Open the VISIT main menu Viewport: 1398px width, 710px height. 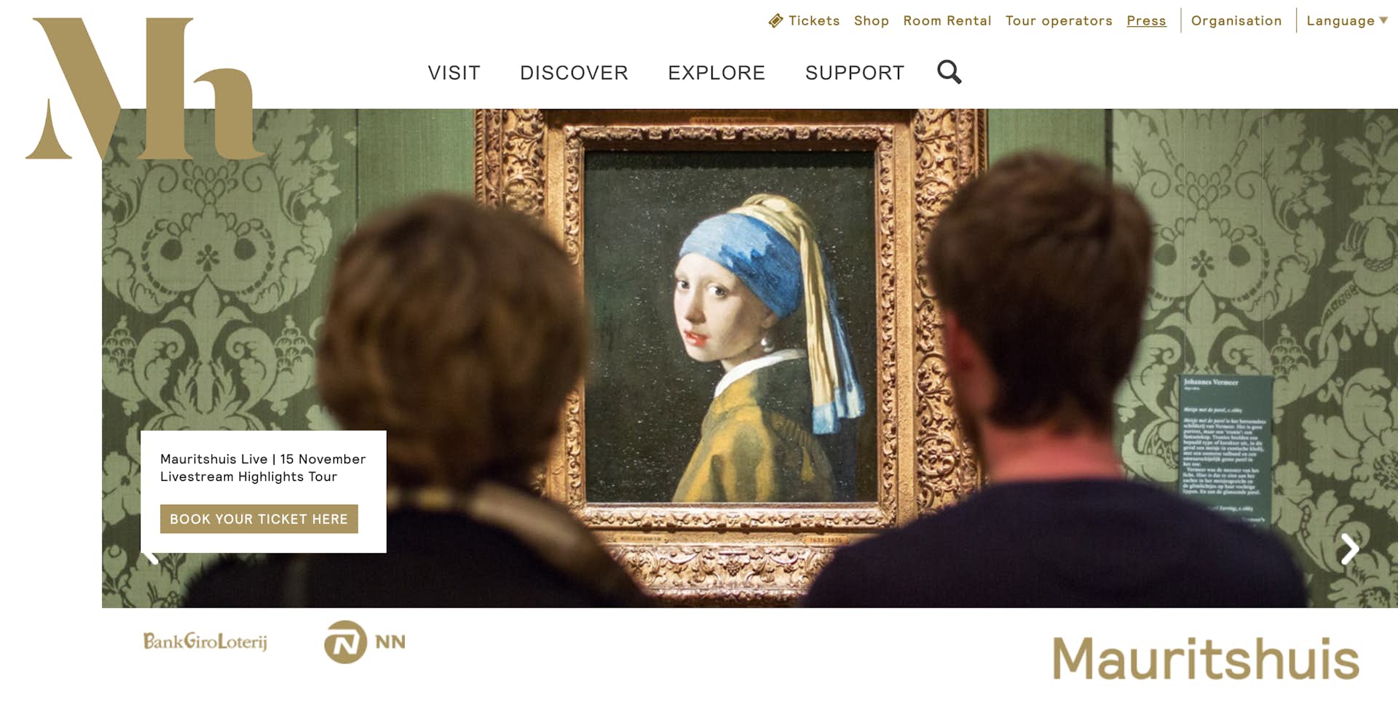pyautogui.click(x=454, y=73)
